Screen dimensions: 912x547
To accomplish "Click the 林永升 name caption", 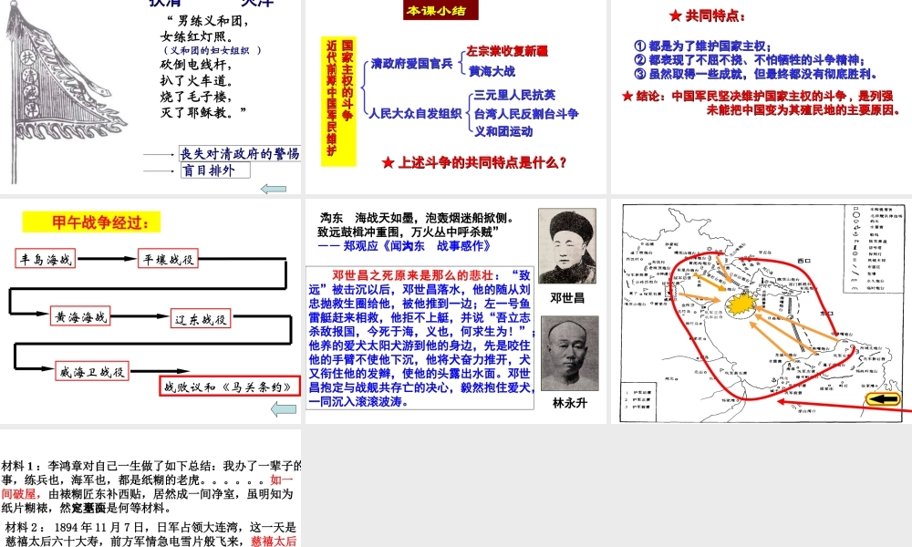I will click(x=569, y=403).
